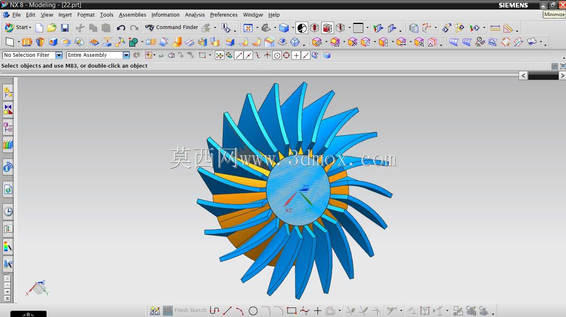This screenshot has width=566, height=317.
Task: Open the Edit menu
Action: (x=30, y=15)
